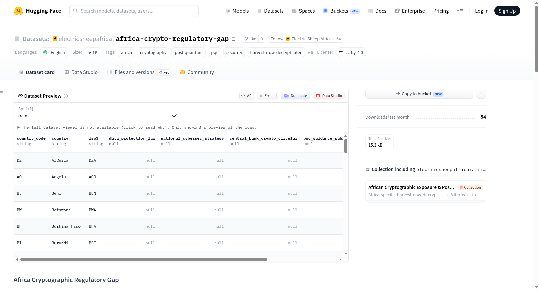539x290 pixels.
Task: Open the Docs page
Action: point(377,11)
